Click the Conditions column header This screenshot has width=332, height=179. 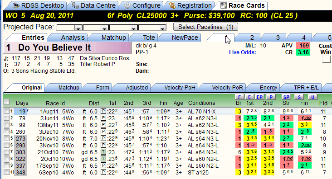click(x=201, y=103)
